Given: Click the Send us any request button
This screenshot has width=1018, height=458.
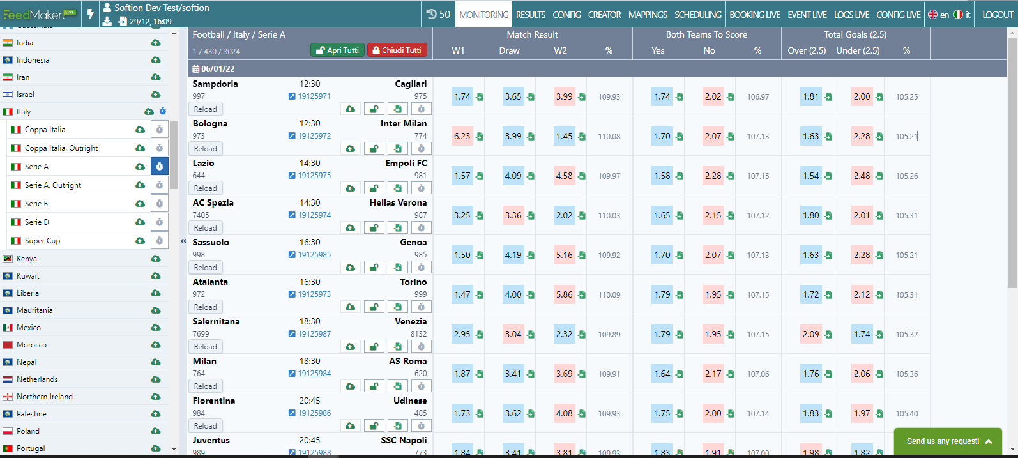Looking at the screenshot, I should coord(948,441).
